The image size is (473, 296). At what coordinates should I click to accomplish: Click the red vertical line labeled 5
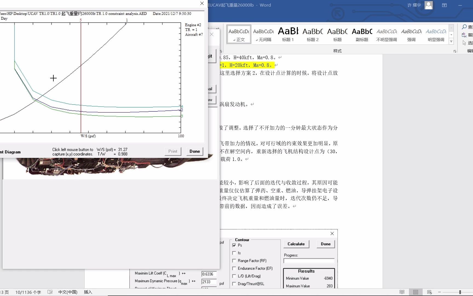point(81,78)
